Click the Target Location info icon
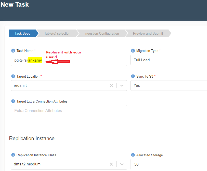This screenshot has height=171, width=207. (x=13, y=76)
